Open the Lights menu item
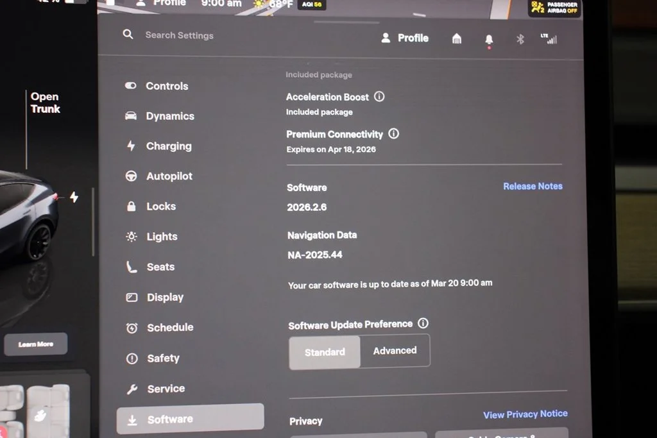This screenshot has width=657, height=438. pos(151,237)
